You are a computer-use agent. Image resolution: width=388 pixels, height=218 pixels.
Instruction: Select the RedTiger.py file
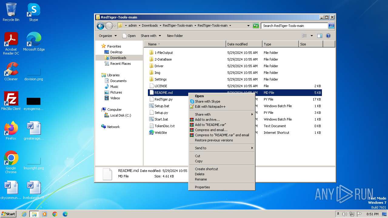tap(161, 99)
